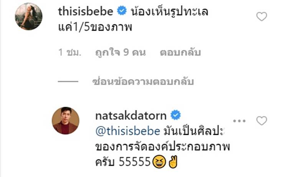The image size is (288, 177).
Task: Collapse replies via ซ่อนข้อความตอบกลับ
Action: [x=143, y=81]
